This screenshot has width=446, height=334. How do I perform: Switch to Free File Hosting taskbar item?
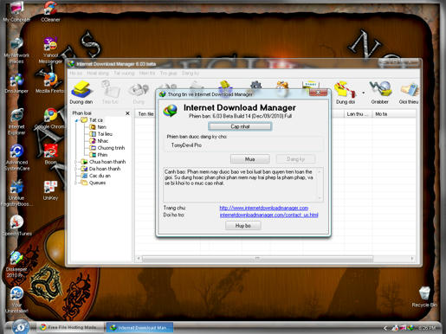pyautogui.click(x=70, y=327)
